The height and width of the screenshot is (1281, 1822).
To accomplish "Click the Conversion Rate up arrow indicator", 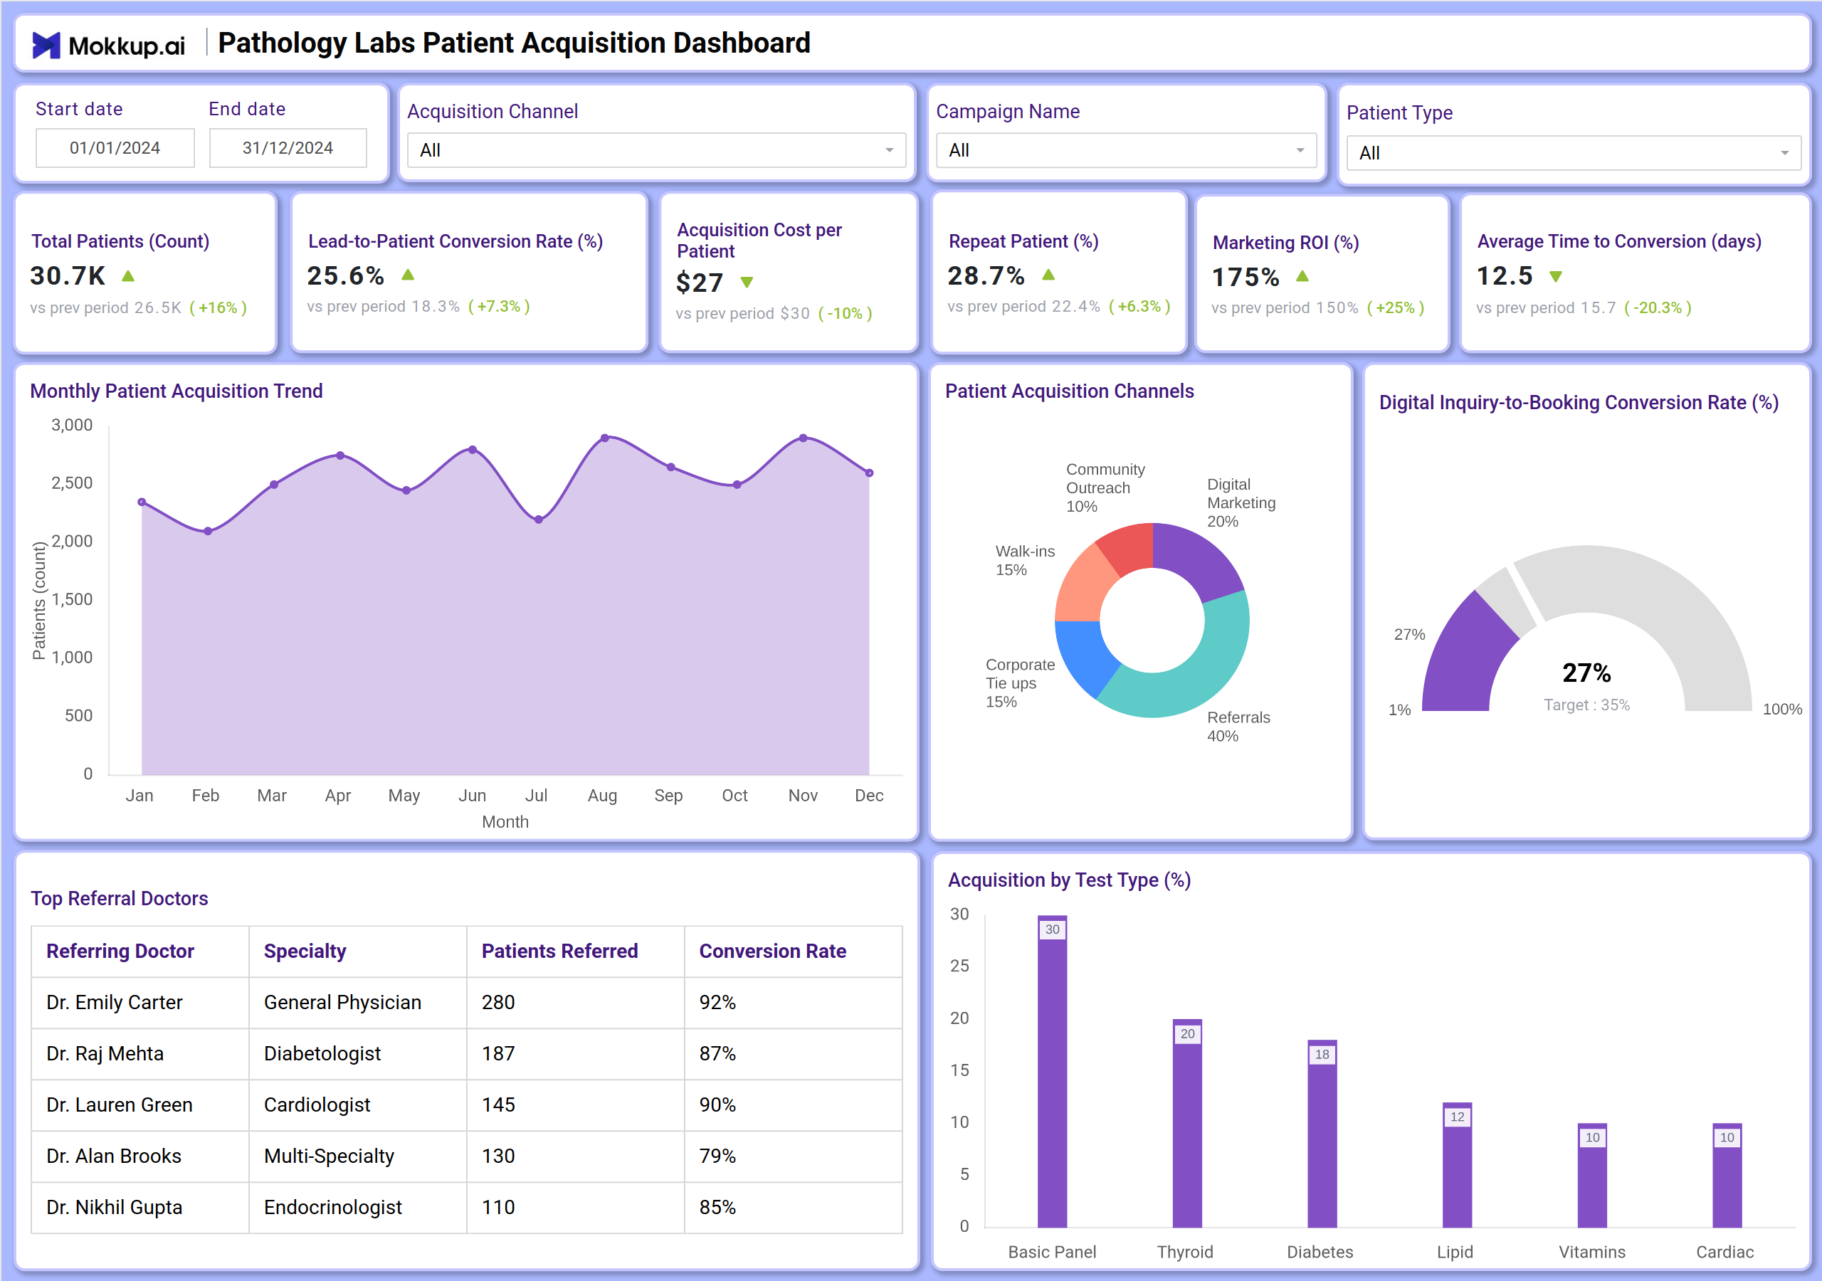I will [x=408, y=275].
